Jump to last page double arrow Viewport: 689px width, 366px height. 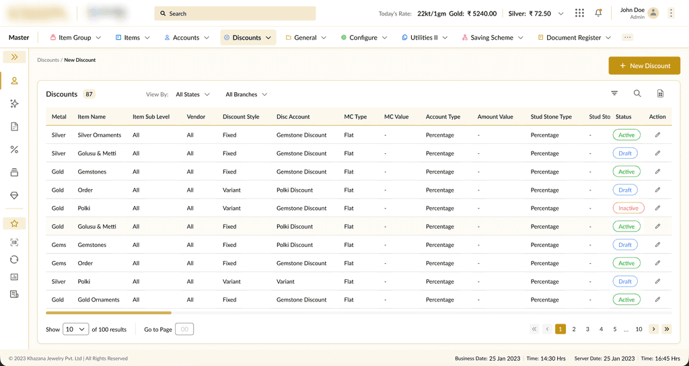[667, 329]
